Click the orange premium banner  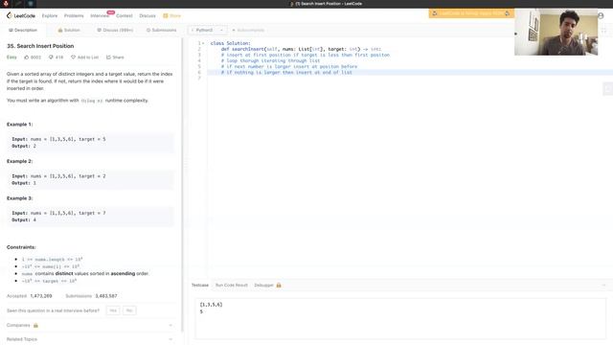tap(471, 13)
